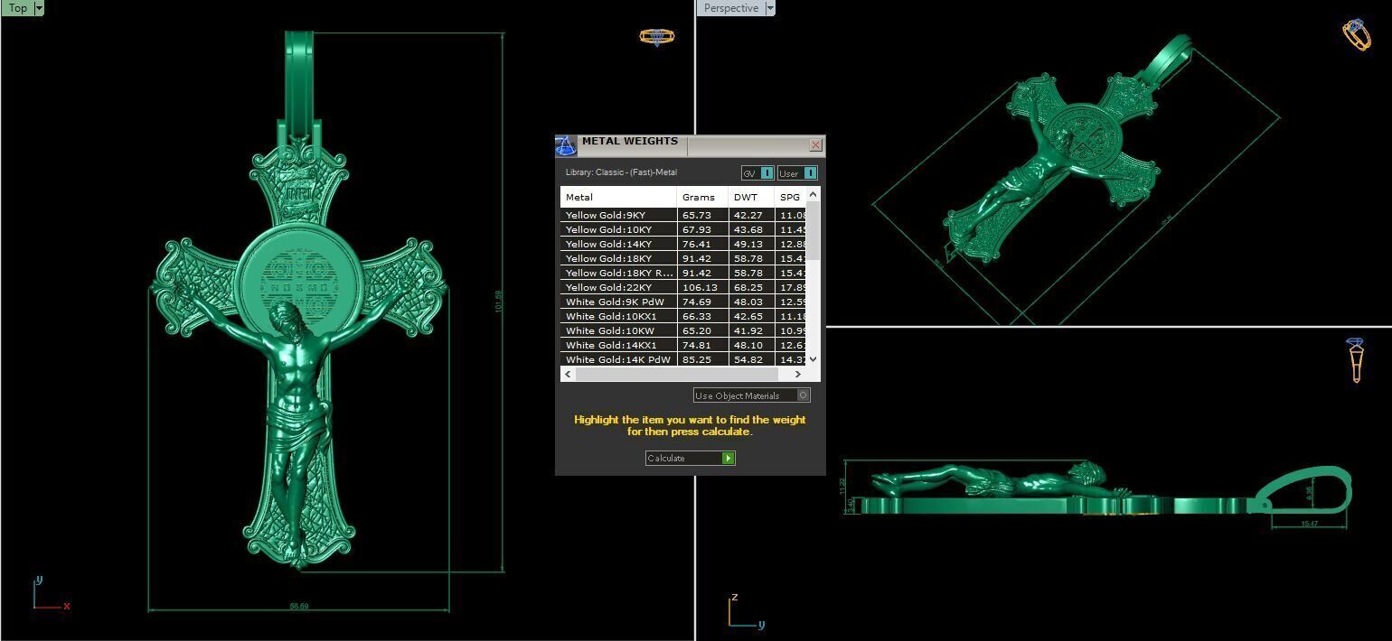This screenshot has height=641, width=1392.
Task: Select the Yellow Gold:18KY row
Action: click(682, 258)
